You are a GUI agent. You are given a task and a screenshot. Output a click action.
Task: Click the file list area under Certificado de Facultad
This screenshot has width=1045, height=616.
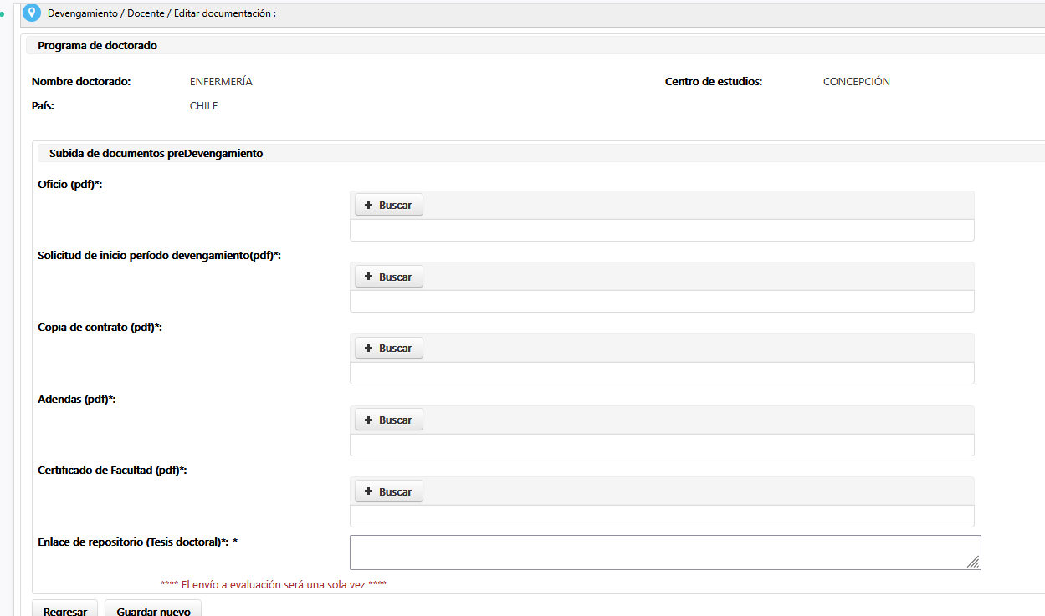(x=661, y=517)
